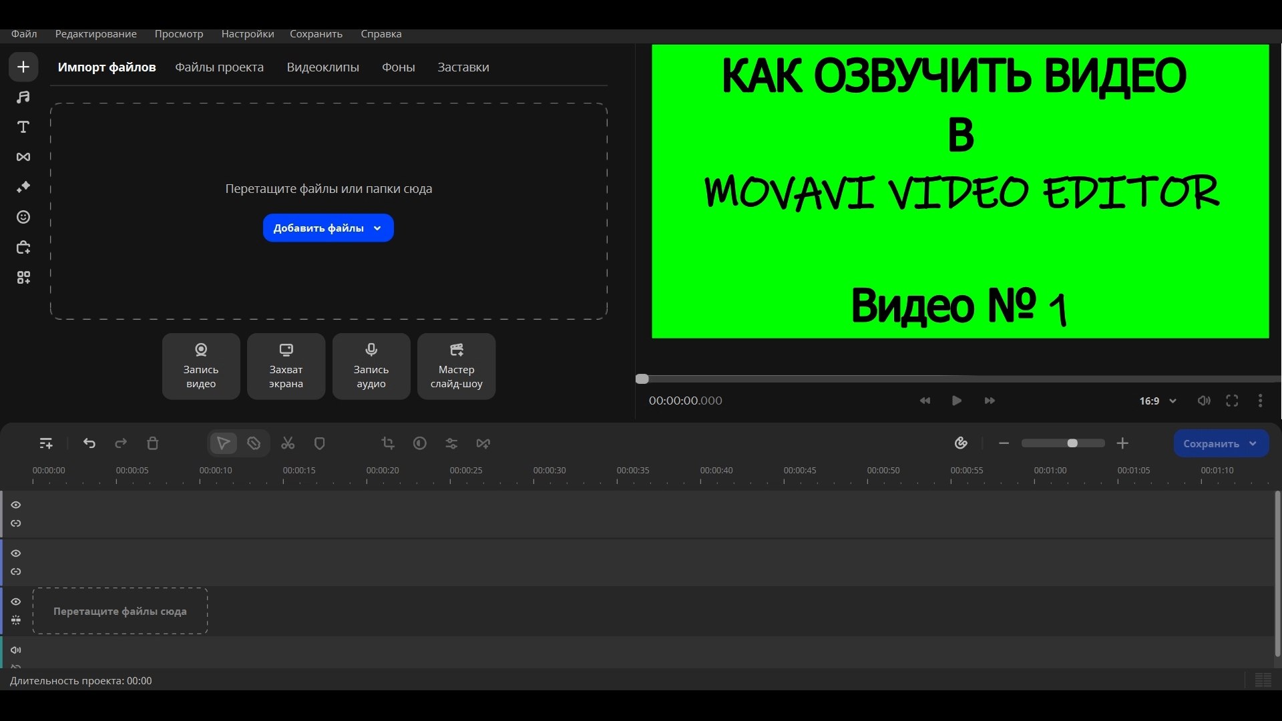Select the scissors Split tool in toolbar
Image resolution: width=1282 pixels, height=721 pixels.
click(288, 444)
